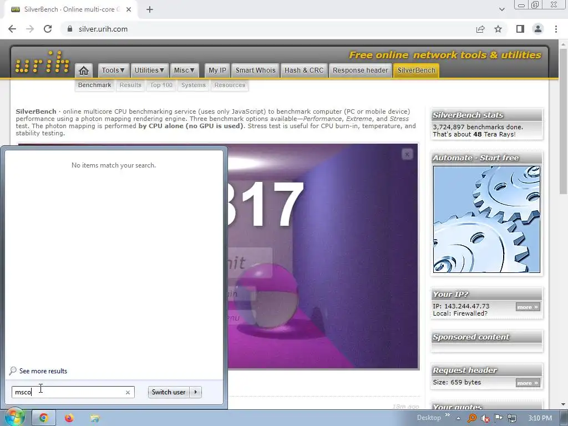Toggle the Chrome side panel

520,29
